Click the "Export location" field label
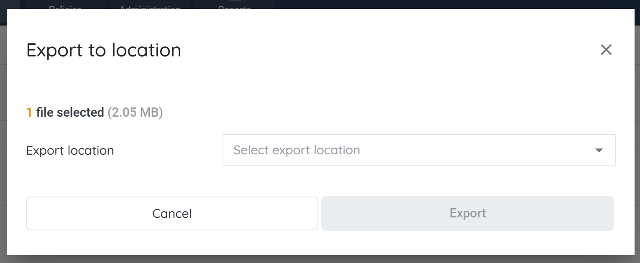 tap(70, 151)
